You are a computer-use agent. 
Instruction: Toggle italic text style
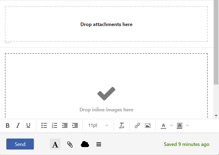[x=18, y=126]
